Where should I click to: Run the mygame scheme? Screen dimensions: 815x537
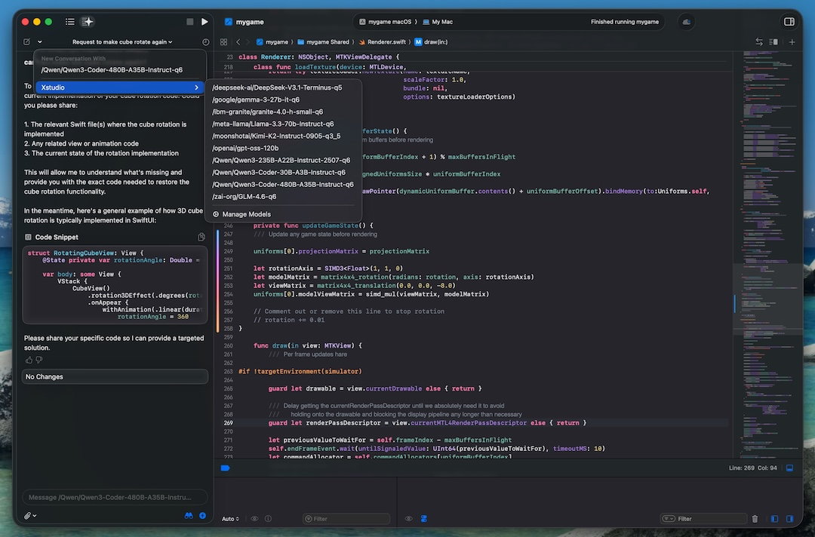(205, 22)
